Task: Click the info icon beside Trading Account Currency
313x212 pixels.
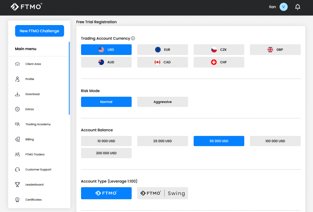Action: tap(133, 38)
